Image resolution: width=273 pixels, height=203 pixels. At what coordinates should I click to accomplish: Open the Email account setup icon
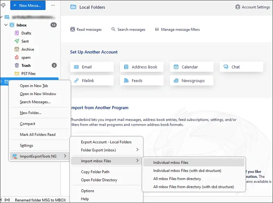coord(76,67)
